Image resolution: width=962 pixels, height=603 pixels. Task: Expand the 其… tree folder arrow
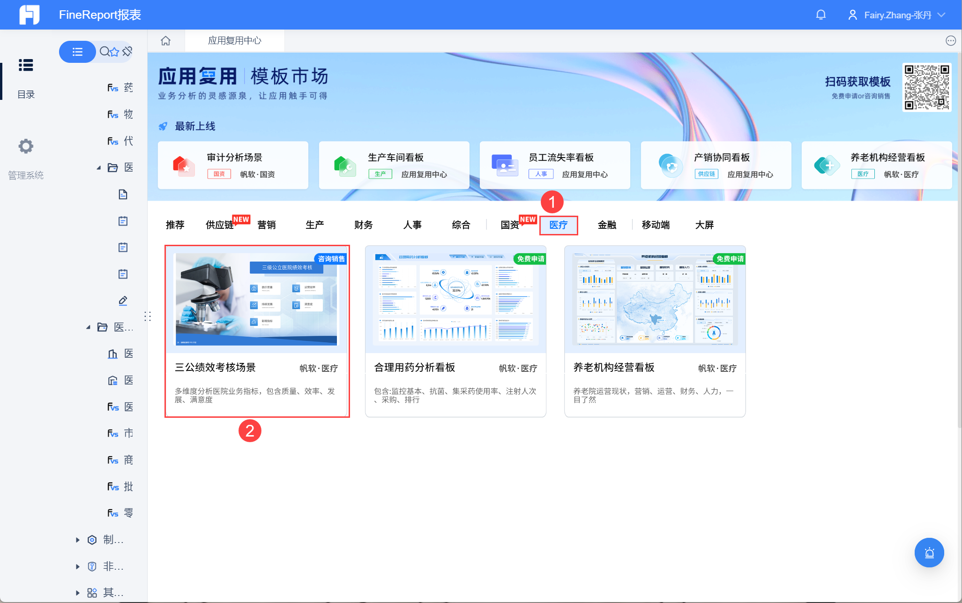click(78, 593)
